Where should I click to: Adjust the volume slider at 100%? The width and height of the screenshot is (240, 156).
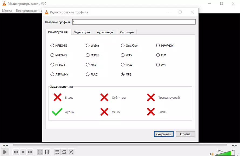(x=225, y=153)
